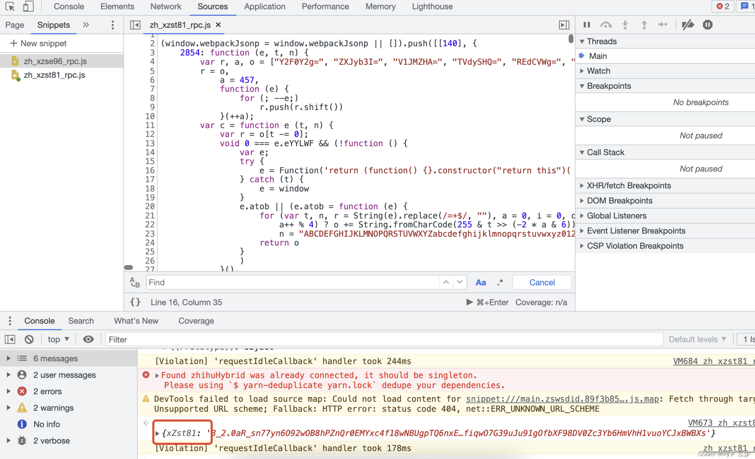Enable pause on exceptions

click(x=707, y=24)
